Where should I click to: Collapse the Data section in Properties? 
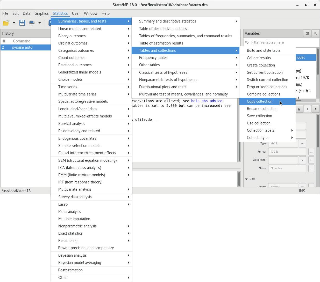coord(246,179)
